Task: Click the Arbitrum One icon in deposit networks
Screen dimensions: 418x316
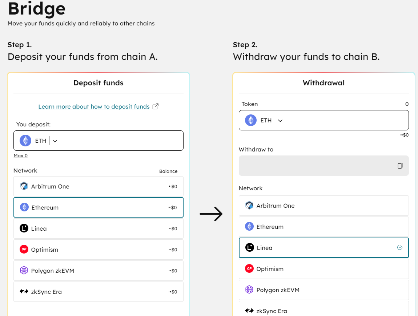Action: tap(24, 186)
